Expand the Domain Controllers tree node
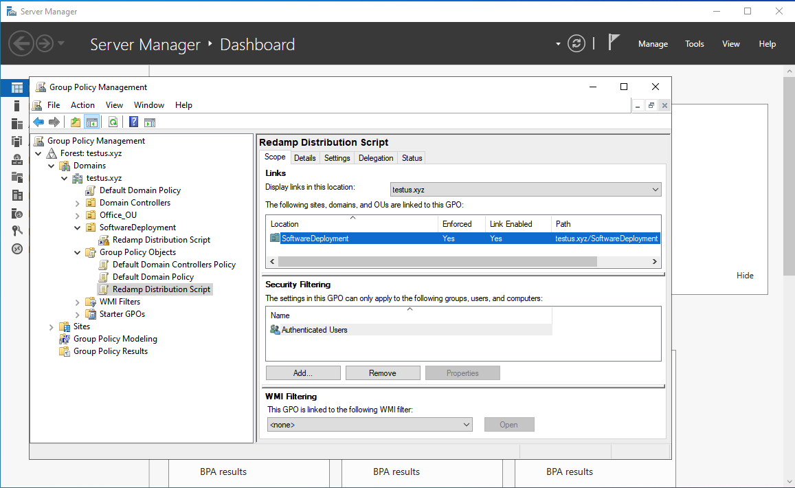795x488 pixels. pyautogui.click(x=78, y=203)
